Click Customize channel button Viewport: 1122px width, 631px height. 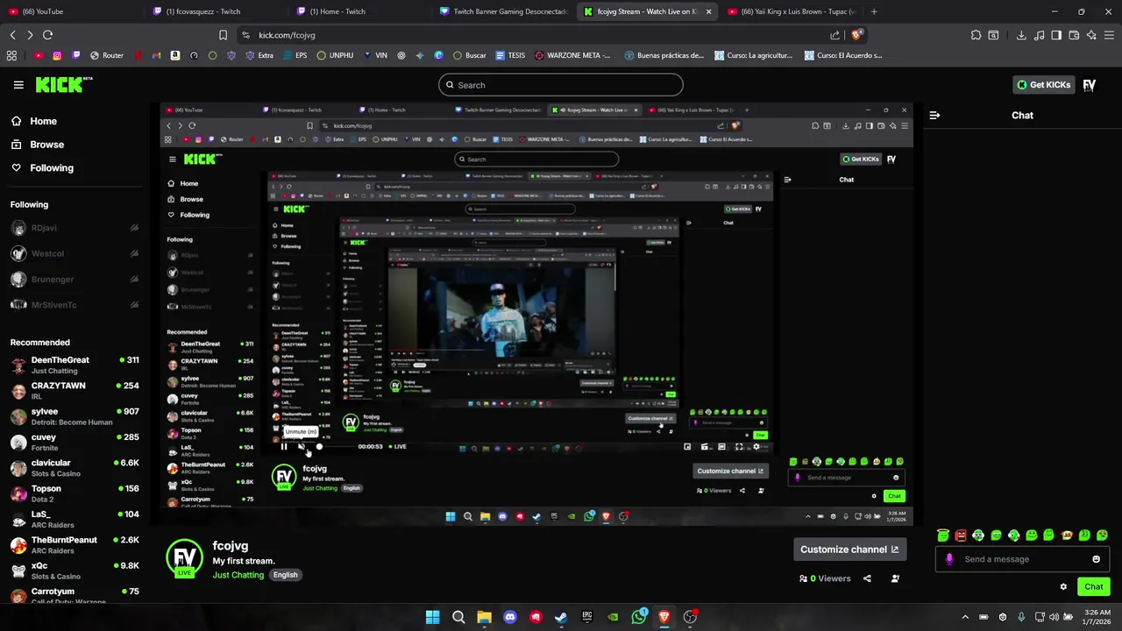click(x=849, y=549)
